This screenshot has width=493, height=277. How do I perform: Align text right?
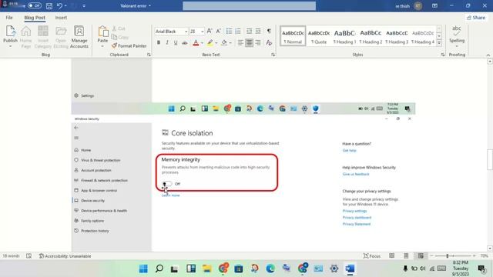[x=258, y=43]
